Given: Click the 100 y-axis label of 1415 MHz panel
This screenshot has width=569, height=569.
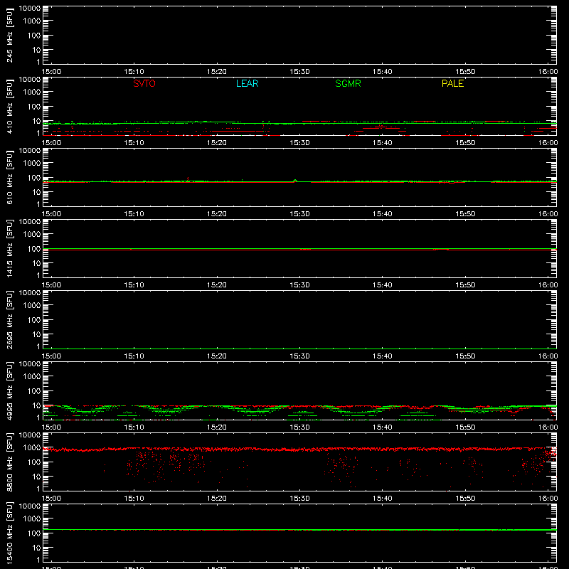Looking at the screenshot, I should [34, 249].
